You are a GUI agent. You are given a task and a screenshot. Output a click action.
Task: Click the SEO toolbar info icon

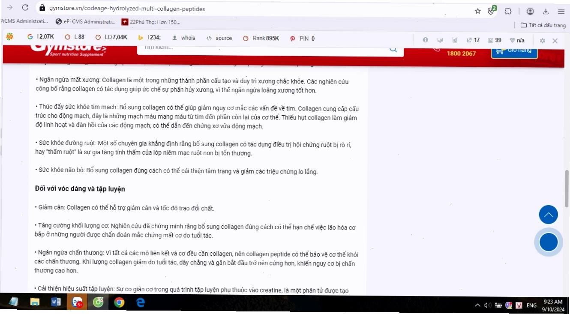(426, 40)
